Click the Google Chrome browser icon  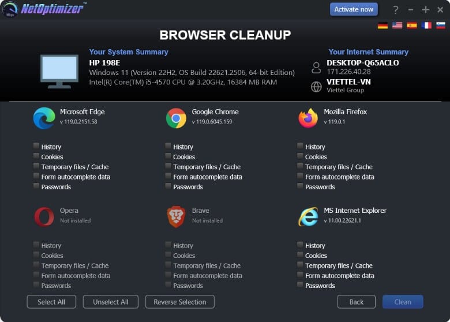tap(176, 118)
